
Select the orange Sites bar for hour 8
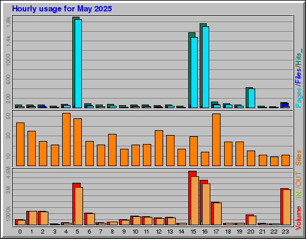pos(112,150)
